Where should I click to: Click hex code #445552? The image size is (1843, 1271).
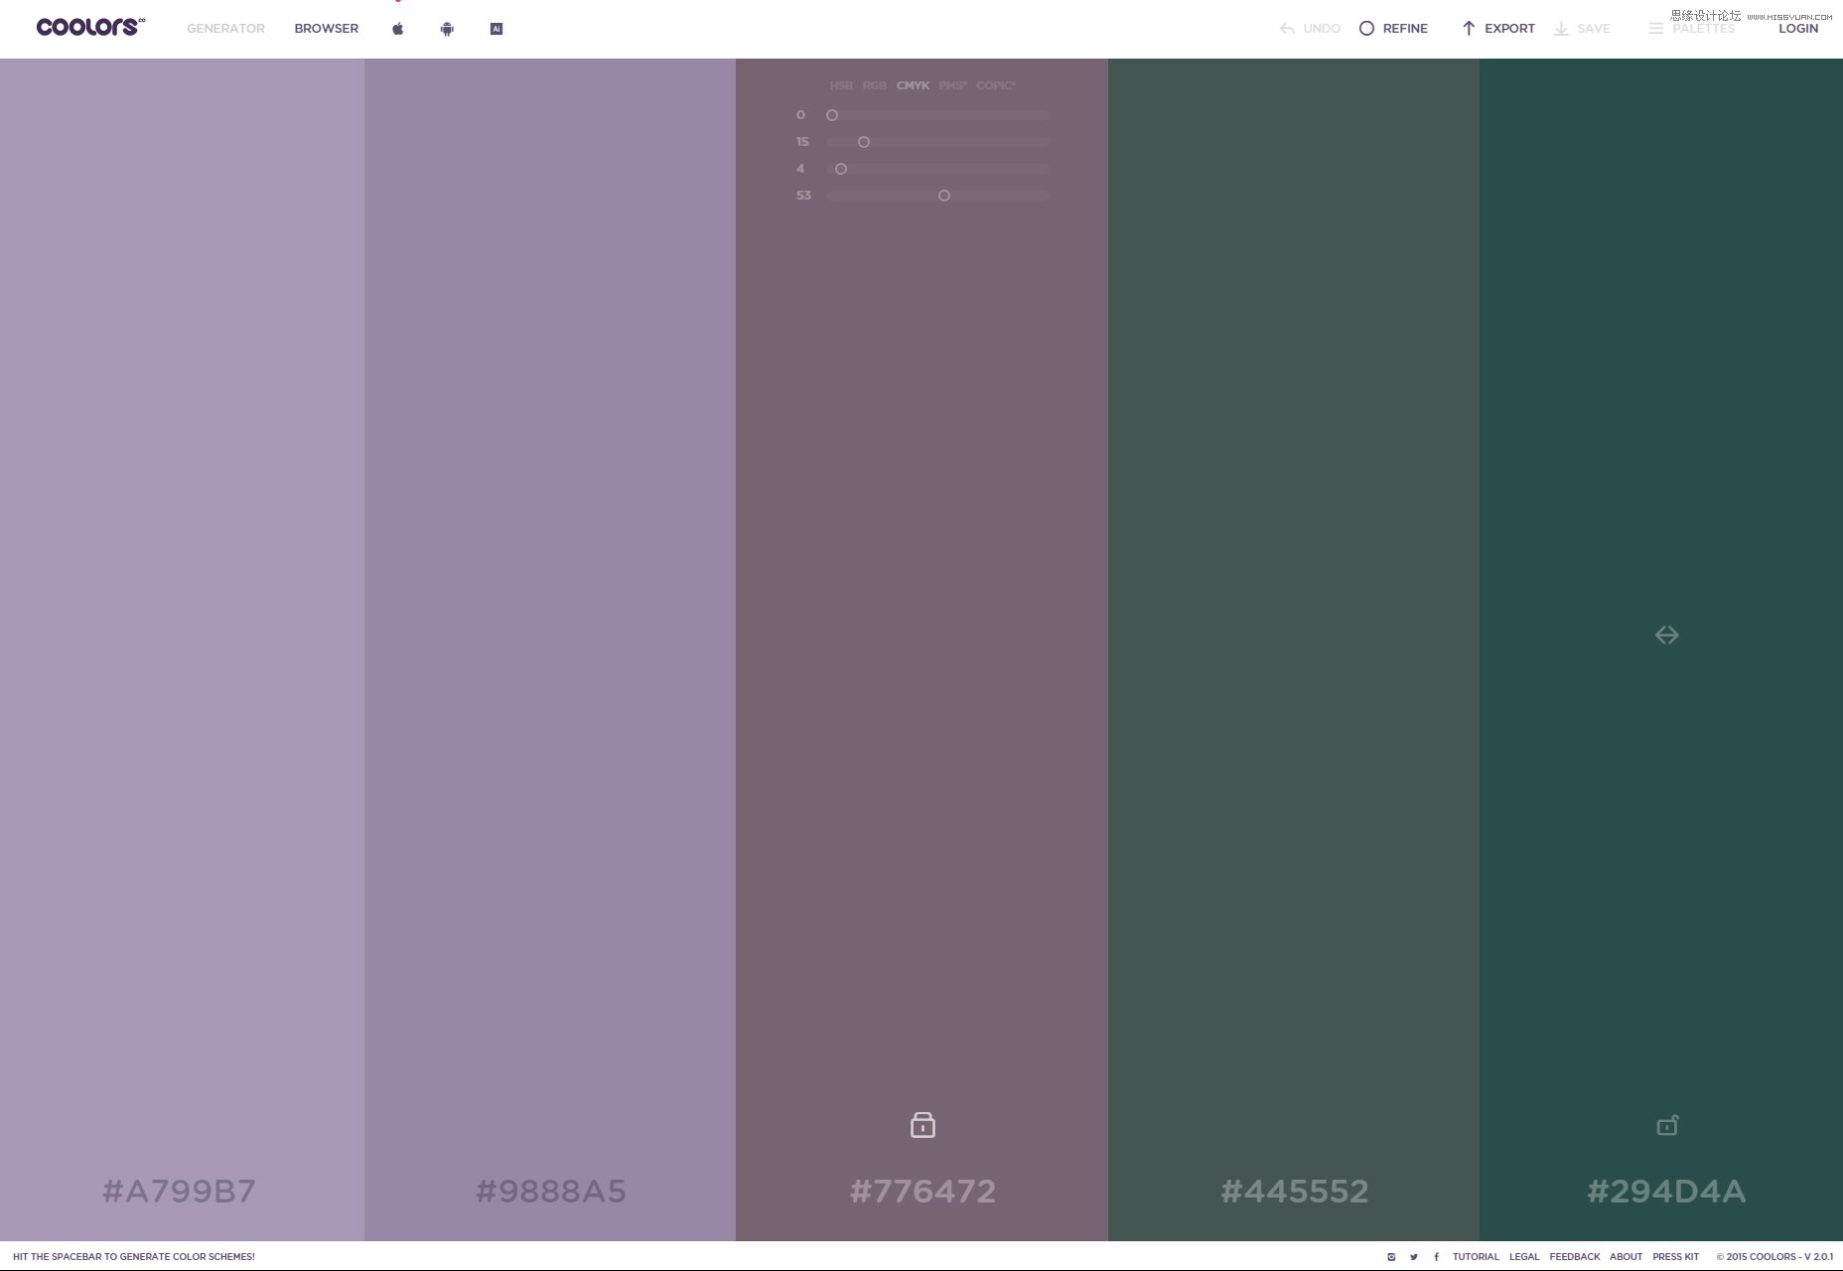pyautogui.click(x=1295, y=1192)
